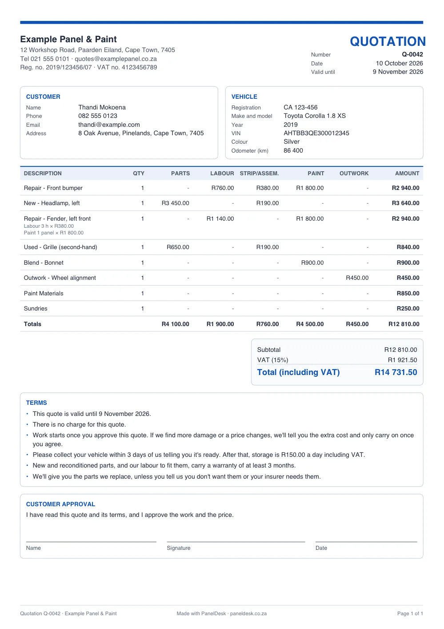Click the headlamp parts price R3 450.00
Image resolution: width=444 pixels, height=629 pixels.
point(175,203)
